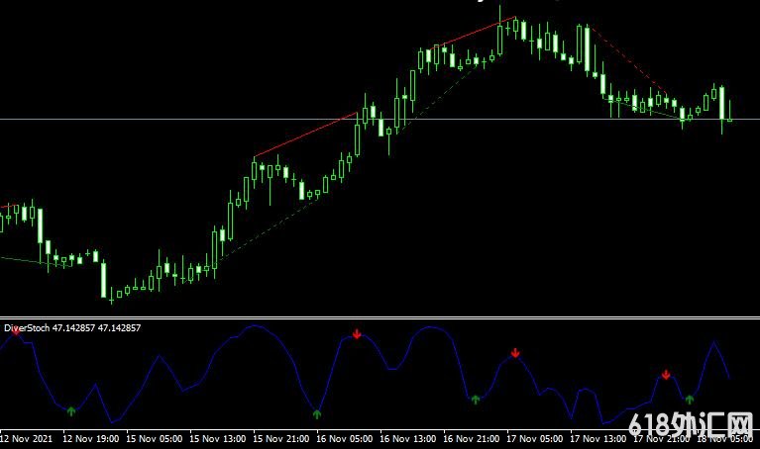The image size is (760, 449).
Task: Select the rightmost green arrow in the indicator
Action: click(690, 399)
